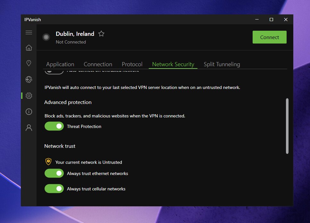Open the globe shield sidebar icon

[x=29, y=80]
